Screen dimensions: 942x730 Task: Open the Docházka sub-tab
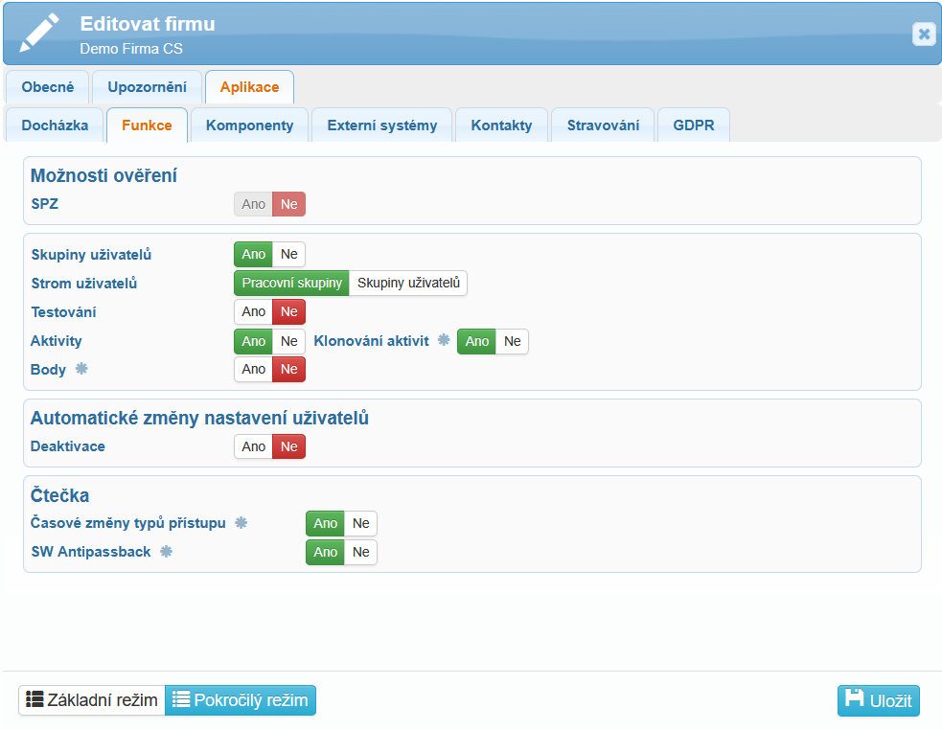(x=55, y=125)
